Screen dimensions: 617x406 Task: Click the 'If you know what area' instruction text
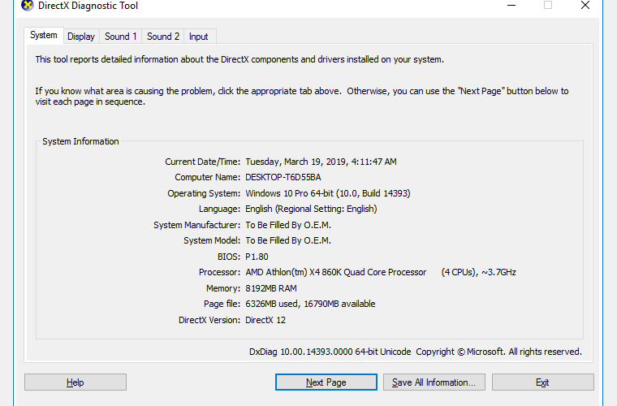click(302, 97)
